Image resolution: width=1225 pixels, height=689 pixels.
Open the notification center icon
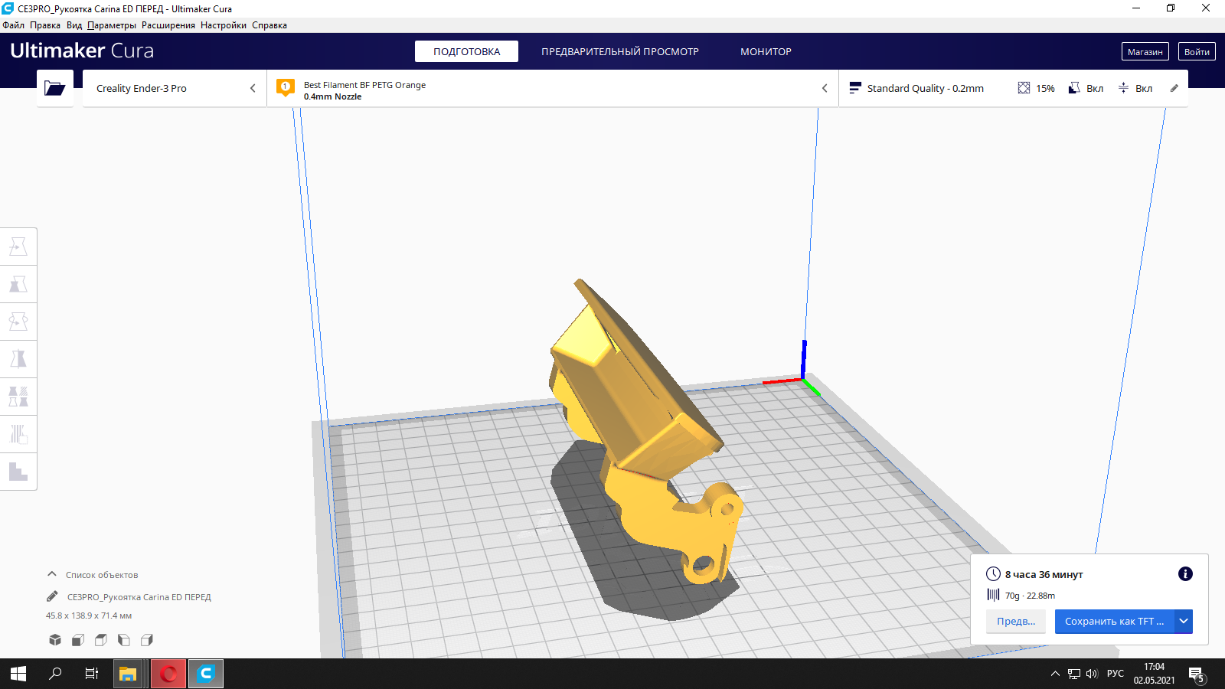[1197, 674]
